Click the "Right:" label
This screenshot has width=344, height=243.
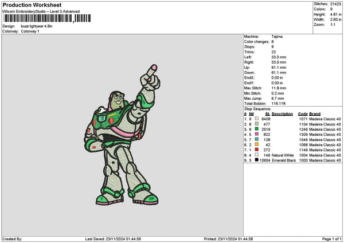(249, 62)
